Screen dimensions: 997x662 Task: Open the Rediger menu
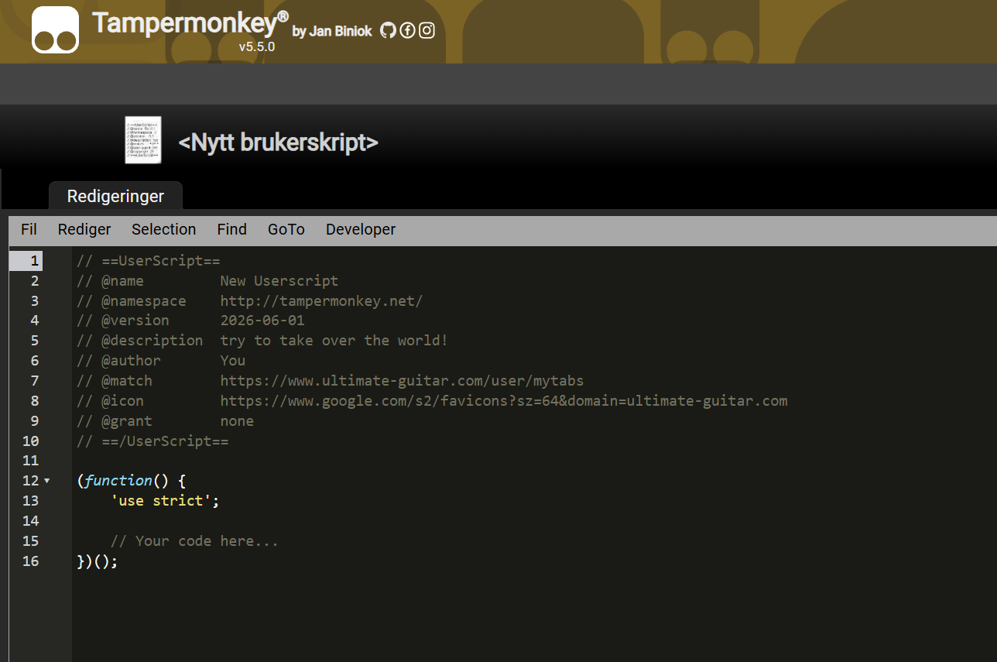click(x=84, y=229)
